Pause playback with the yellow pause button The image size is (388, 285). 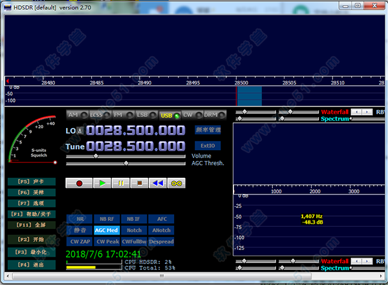(120, 184)
